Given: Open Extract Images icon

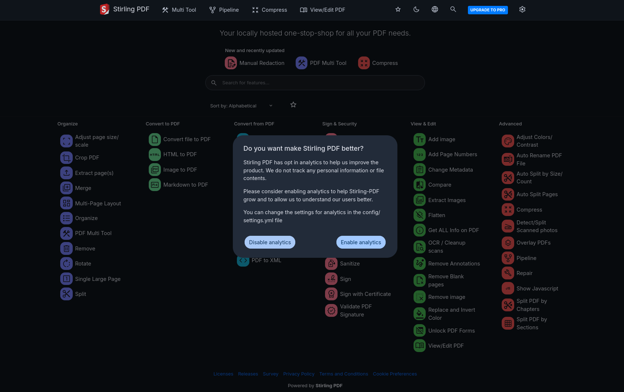Looking at the screenshot, I should click(420, 200).
